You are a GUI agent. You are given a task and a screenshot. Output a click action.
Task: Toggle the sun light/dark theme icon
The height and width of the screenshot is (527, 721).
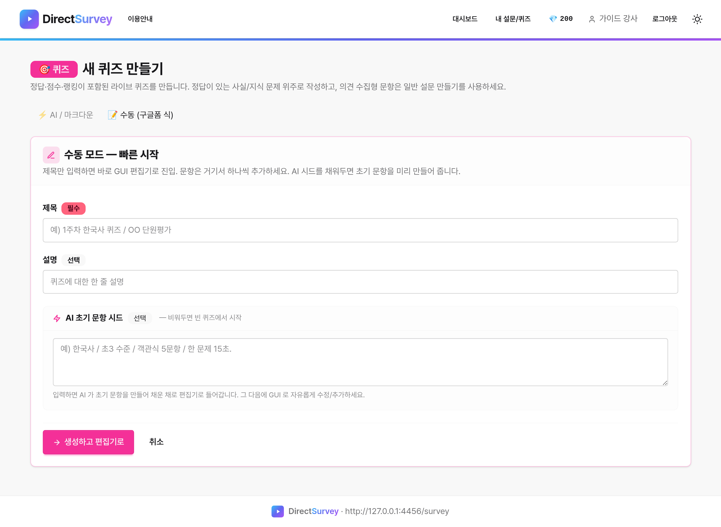[x=697, y=19]
